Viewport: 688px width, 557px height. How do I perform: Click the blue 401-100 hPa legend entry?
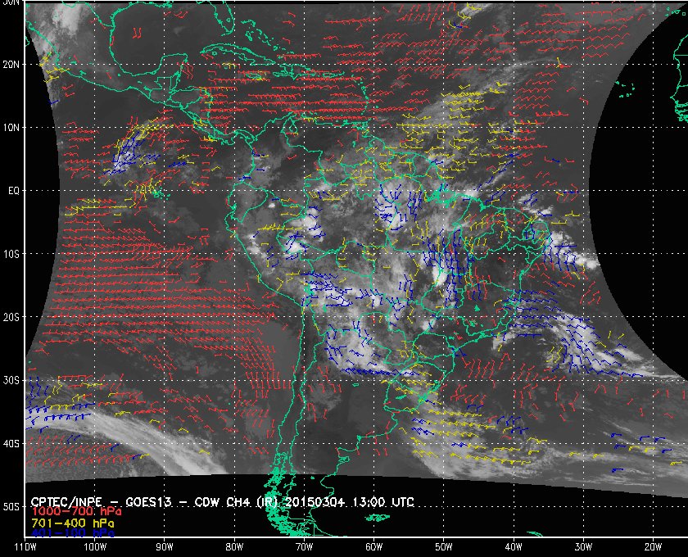point(73,533)
